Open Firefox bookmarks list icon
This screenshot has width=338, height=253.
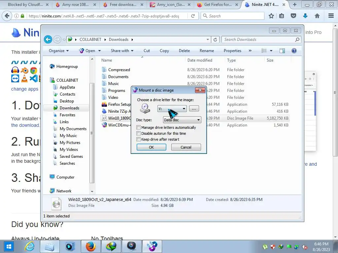tap(282, 16)
